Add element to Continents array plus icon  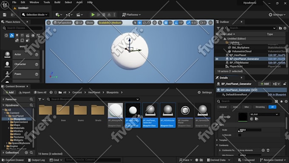263,150
